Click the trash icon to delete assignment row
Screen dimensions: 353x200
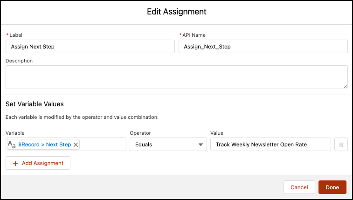341,145
